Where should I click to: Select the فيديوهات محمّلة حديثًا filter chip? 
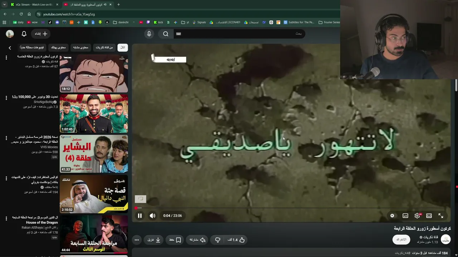[x=32, y=47]
